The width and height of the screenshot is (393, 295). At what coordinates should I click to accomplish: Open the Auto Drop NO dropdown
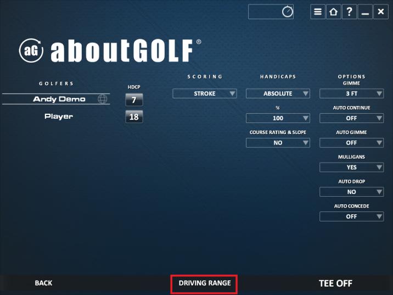point(351,192)
